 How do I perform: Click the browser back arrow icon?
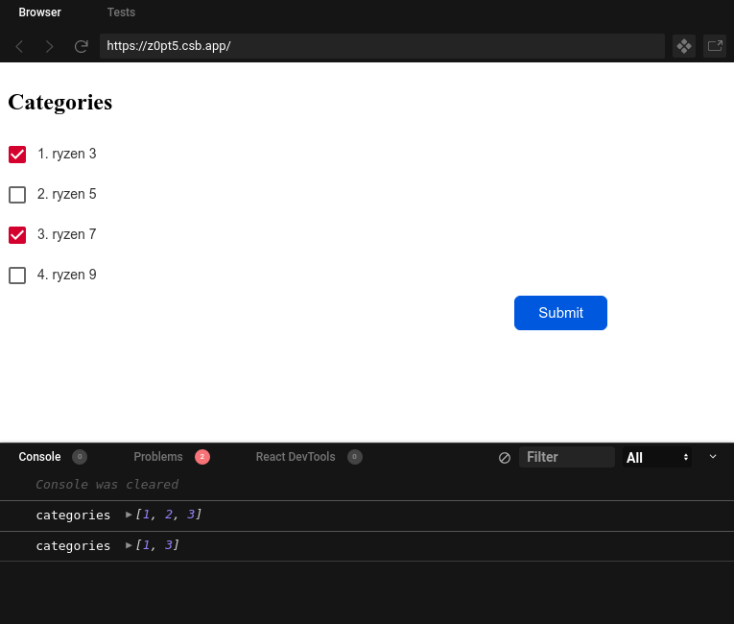(19, 46)
